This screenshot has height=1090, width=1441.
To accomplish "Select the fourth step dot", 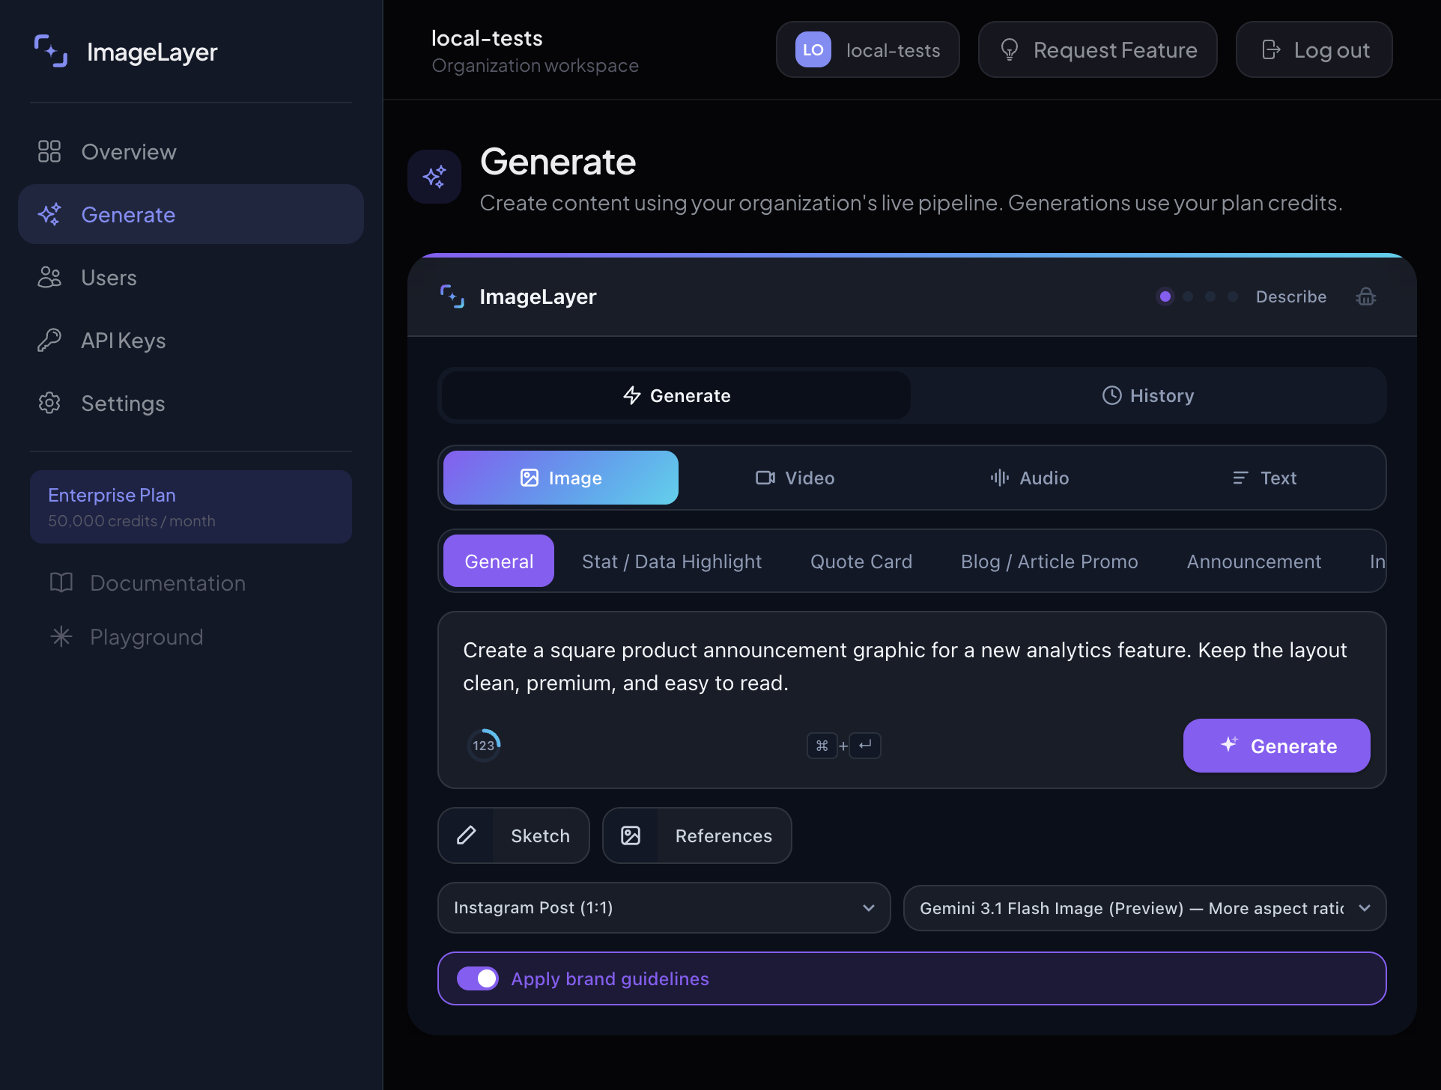I will pyautogui.click(x=1233, y=296).
